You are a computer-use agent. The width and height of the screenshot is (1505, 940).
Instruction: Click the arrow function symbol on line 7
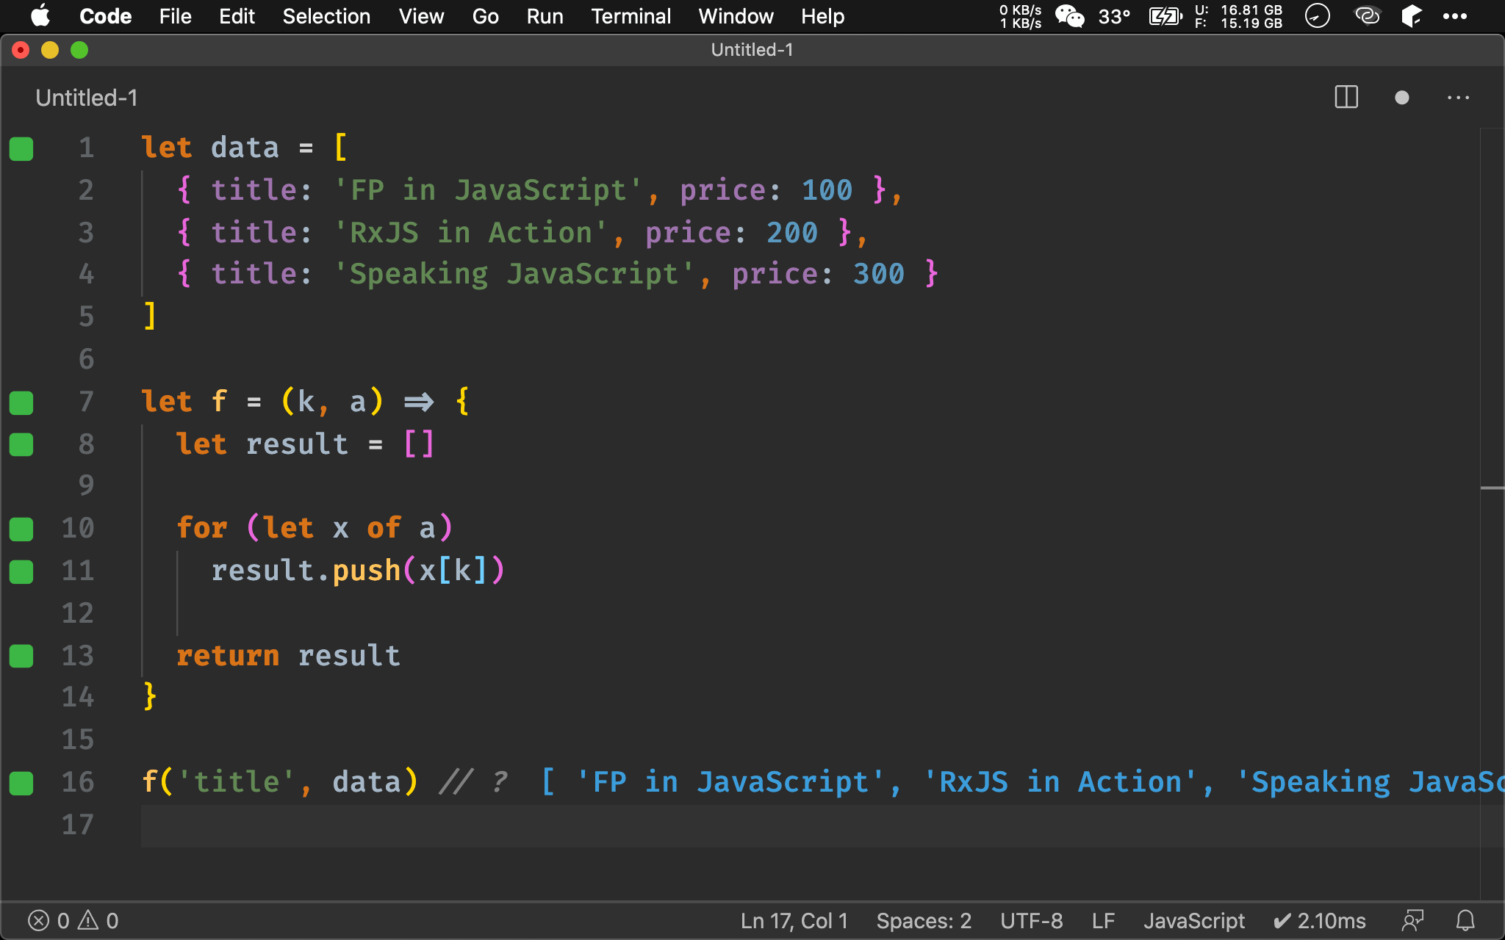click(419, 402)
